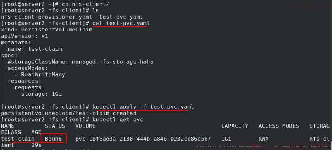Click the "kubectl get pvc" command
This screenshot has height=150, width=332.
pyautogui.click(x=118, y=120)
